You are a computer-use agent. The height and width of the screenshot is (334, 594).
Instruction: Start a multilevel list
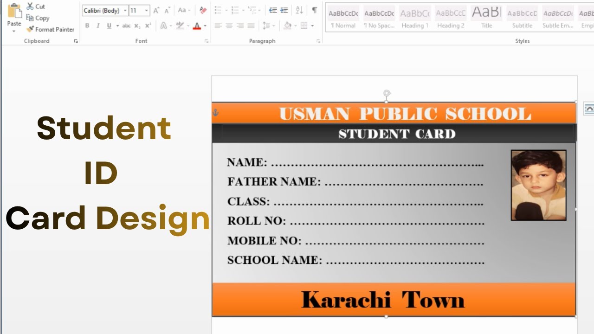(252, 10)
